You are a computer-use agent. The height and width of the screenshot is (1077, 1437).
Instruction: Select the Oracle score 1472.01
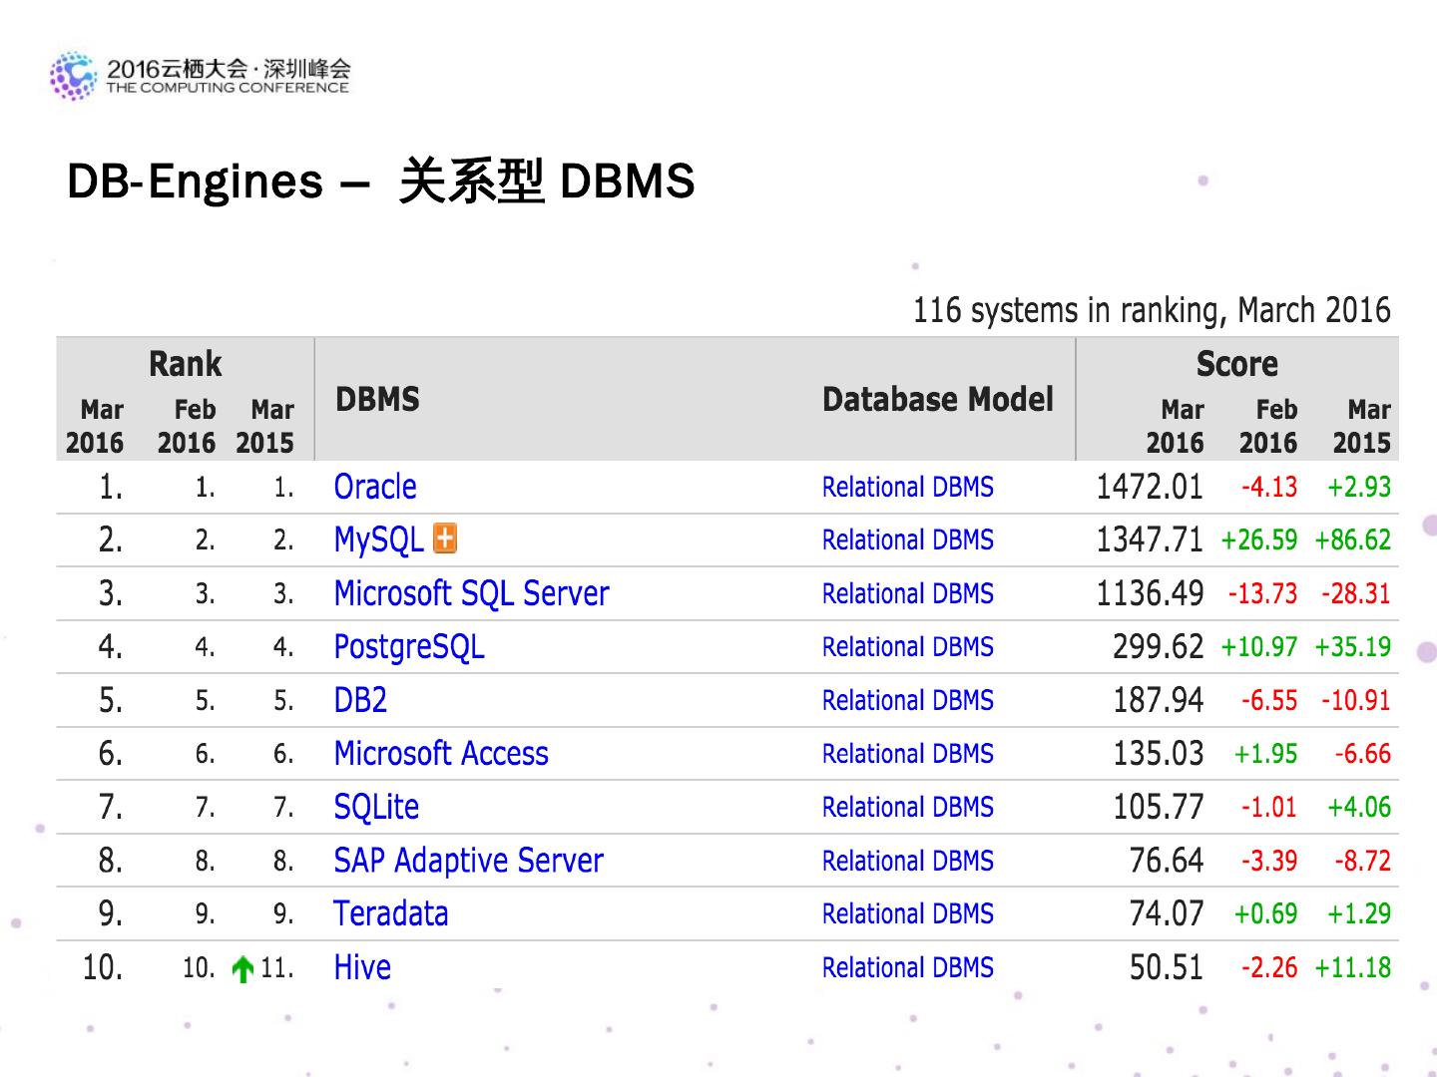(x=1150, y=487)
